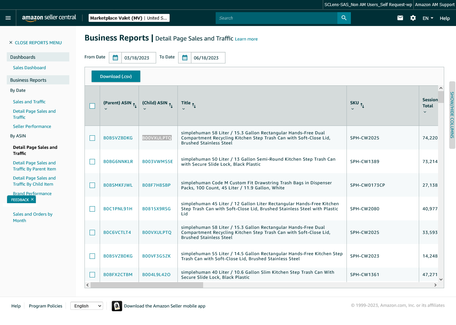Image resolution: width=456 pixels, height=325 pixels.
Task: Expand the Sessions Total column chevron
Action: (425, 112)
